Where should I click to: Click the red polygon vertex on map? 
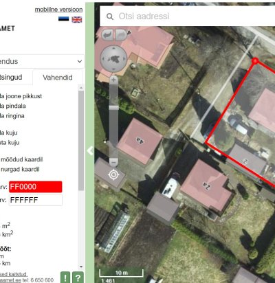point(255,61)
